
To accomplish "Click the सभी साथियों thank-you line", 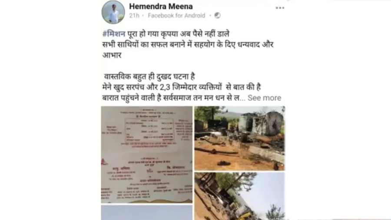I will pos(188,44).
